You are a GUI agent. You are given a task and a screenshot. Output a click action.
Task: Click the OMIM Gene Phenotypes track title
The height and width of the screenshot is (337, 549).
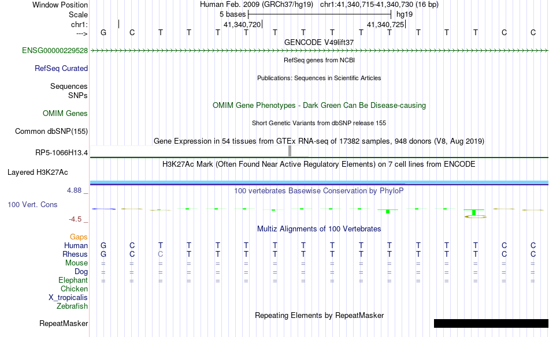pos(320,106)
